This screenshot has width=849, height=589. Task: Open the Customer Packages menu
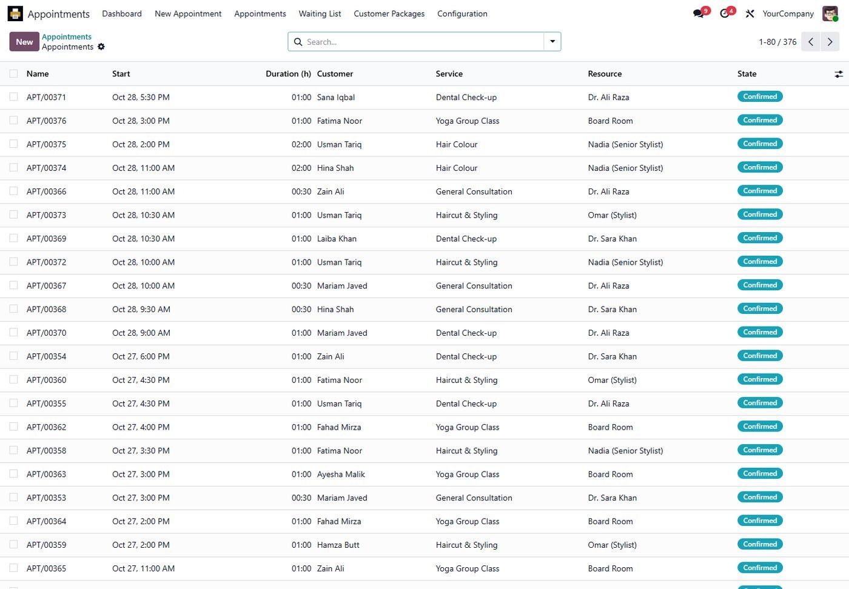(389, 13)
